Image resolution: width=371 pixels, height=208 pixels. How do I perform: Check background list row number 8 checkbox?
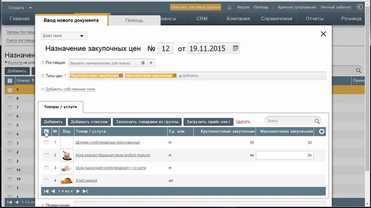10,99
